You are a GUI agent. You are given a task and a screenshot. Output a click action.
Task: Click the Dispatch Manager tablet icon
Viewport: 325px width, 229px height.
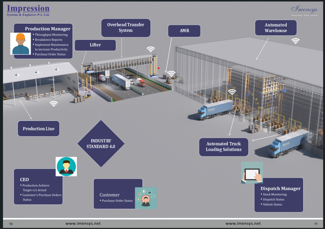pos(252,173)
